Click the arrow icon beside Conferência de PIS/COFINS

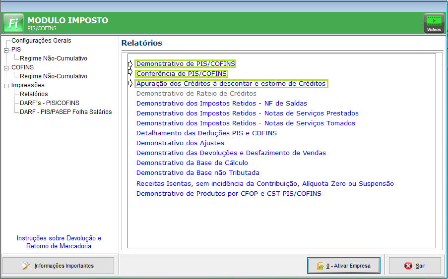[130, 74]
